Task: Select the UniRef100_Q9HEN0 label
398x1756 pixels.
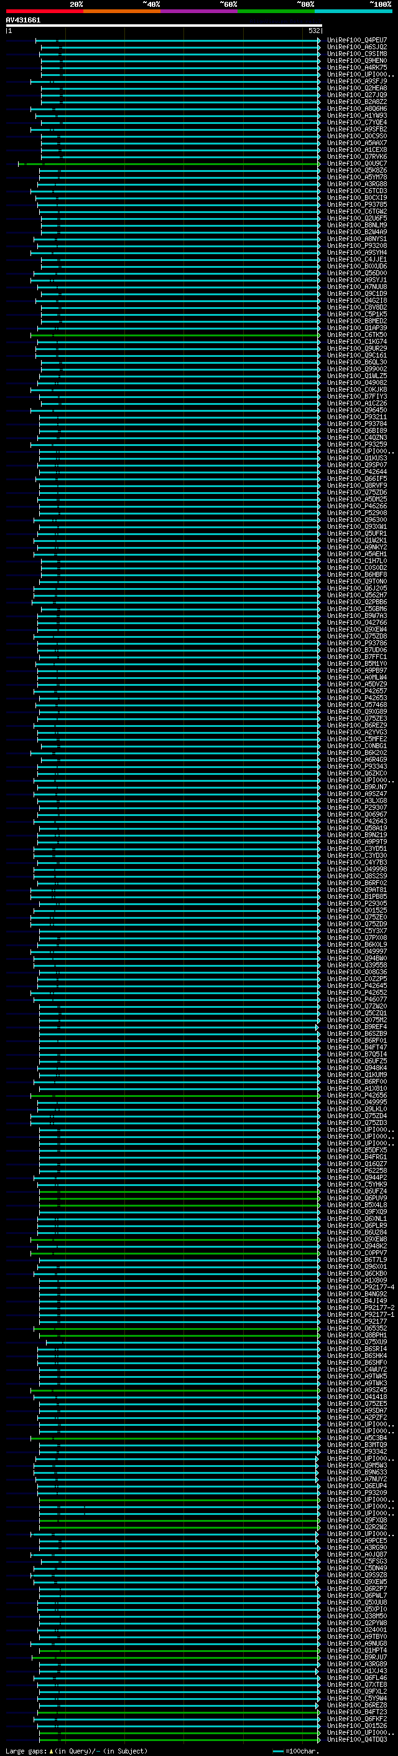Action: click(357, 60)
